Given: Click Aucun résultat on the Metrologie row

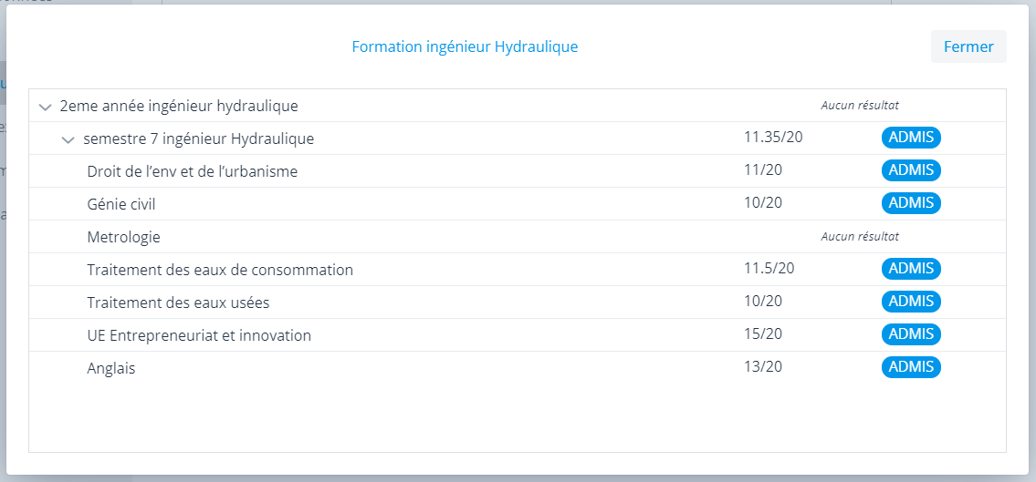Looking at the screenshot, I should click(860, 236).
